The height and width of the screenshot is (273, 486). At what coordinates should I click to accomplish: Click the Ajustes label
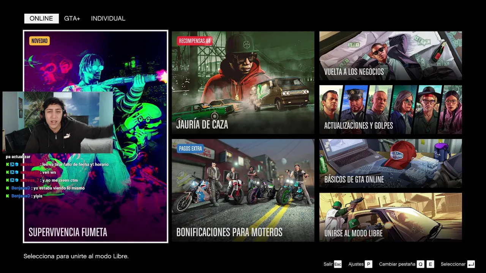[x=356, y=264]
